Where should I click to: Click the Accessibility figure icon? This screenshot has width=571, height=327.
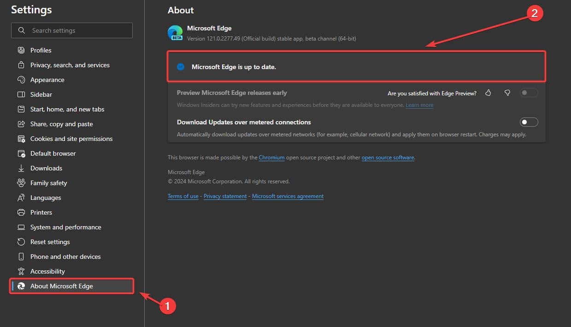point(21,271)
